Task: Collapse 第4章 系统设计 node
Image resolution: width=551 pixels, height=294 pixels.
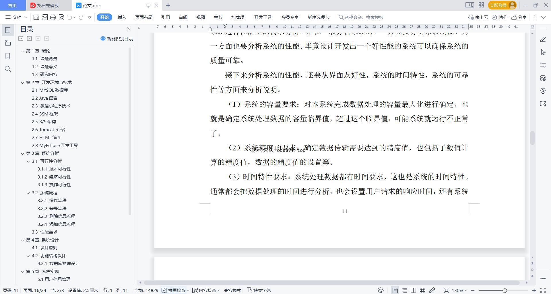Action: pos(22,240)
